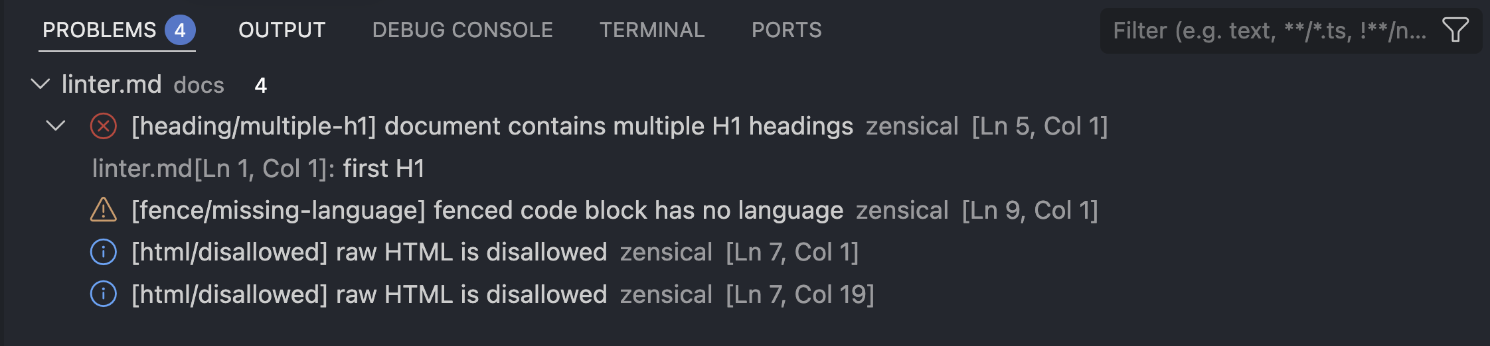
Task: Open the PORTS tab
Action: 787,30
